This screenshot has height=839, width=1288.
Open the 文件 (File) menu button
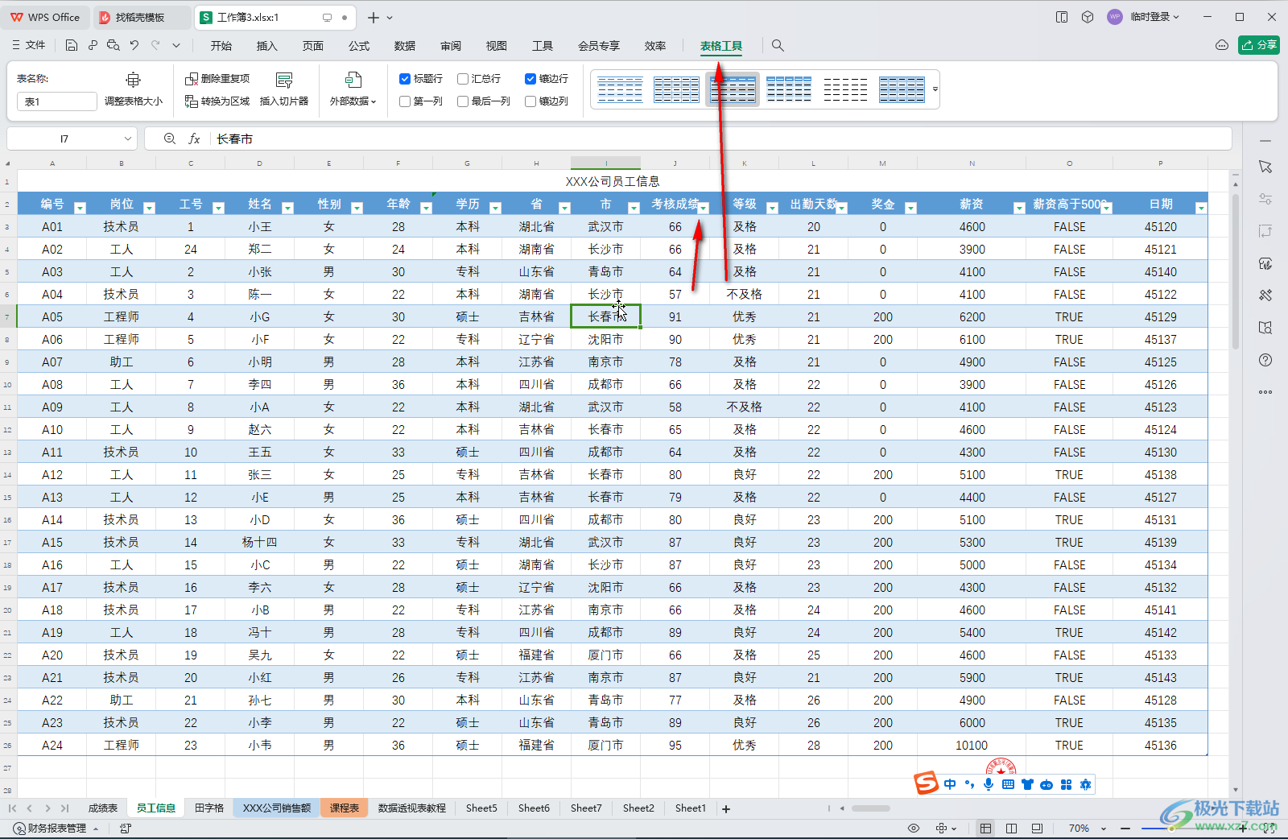coord(29,45)
